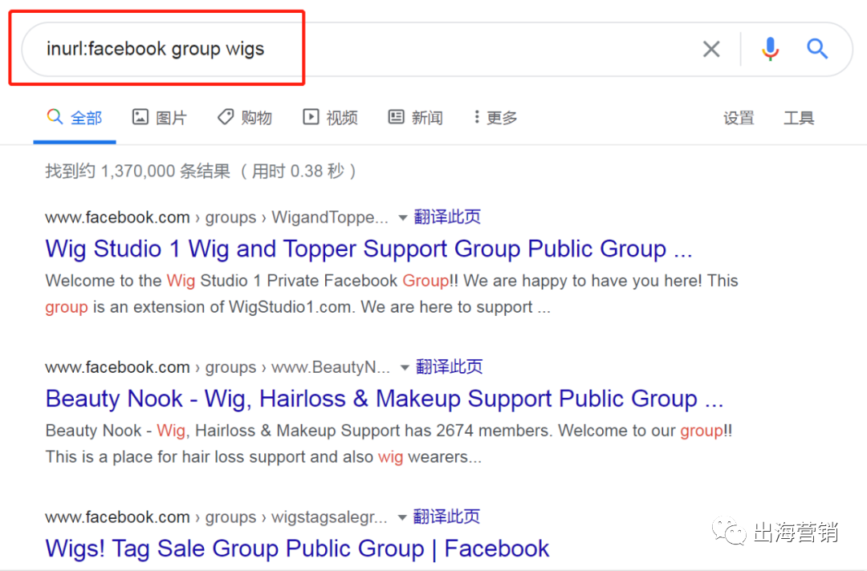This screenshot has width=867, height=571.
Task: Select the picture icon next to 图片
Action: pos(140,117)
